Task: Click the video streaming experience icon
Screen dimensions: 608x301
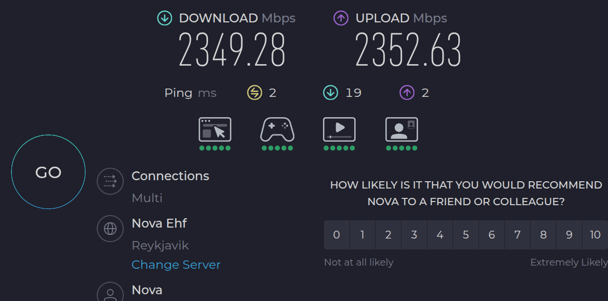Action: point(339,130)
